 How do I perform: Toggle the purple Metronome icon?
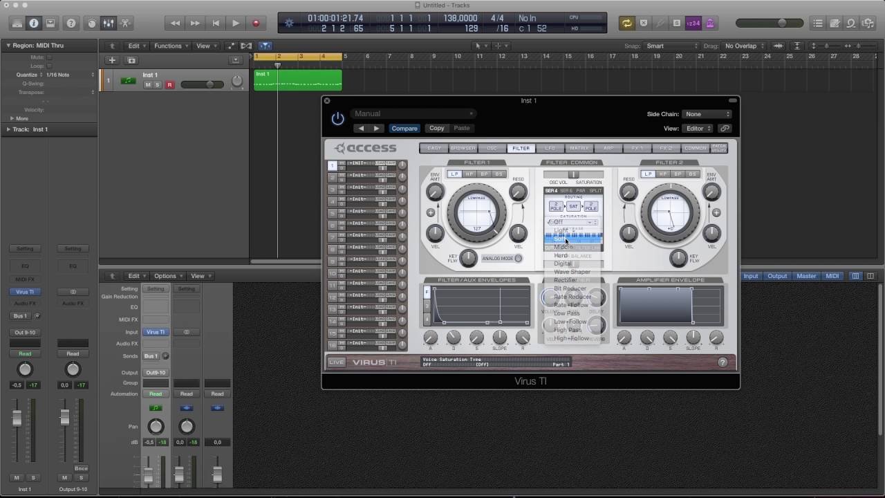[x=710, y=23]
